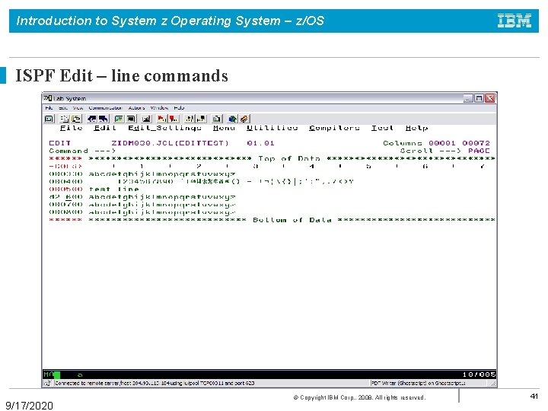Select ISPF Edit_Settings action bar item
Viewport: 548px width, 411px height.
[164, 128]
